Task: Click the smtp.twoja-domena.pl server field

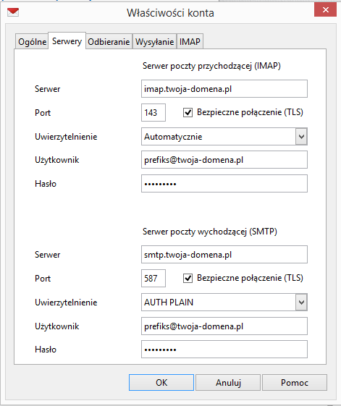Action: click(x=224, y=255)
